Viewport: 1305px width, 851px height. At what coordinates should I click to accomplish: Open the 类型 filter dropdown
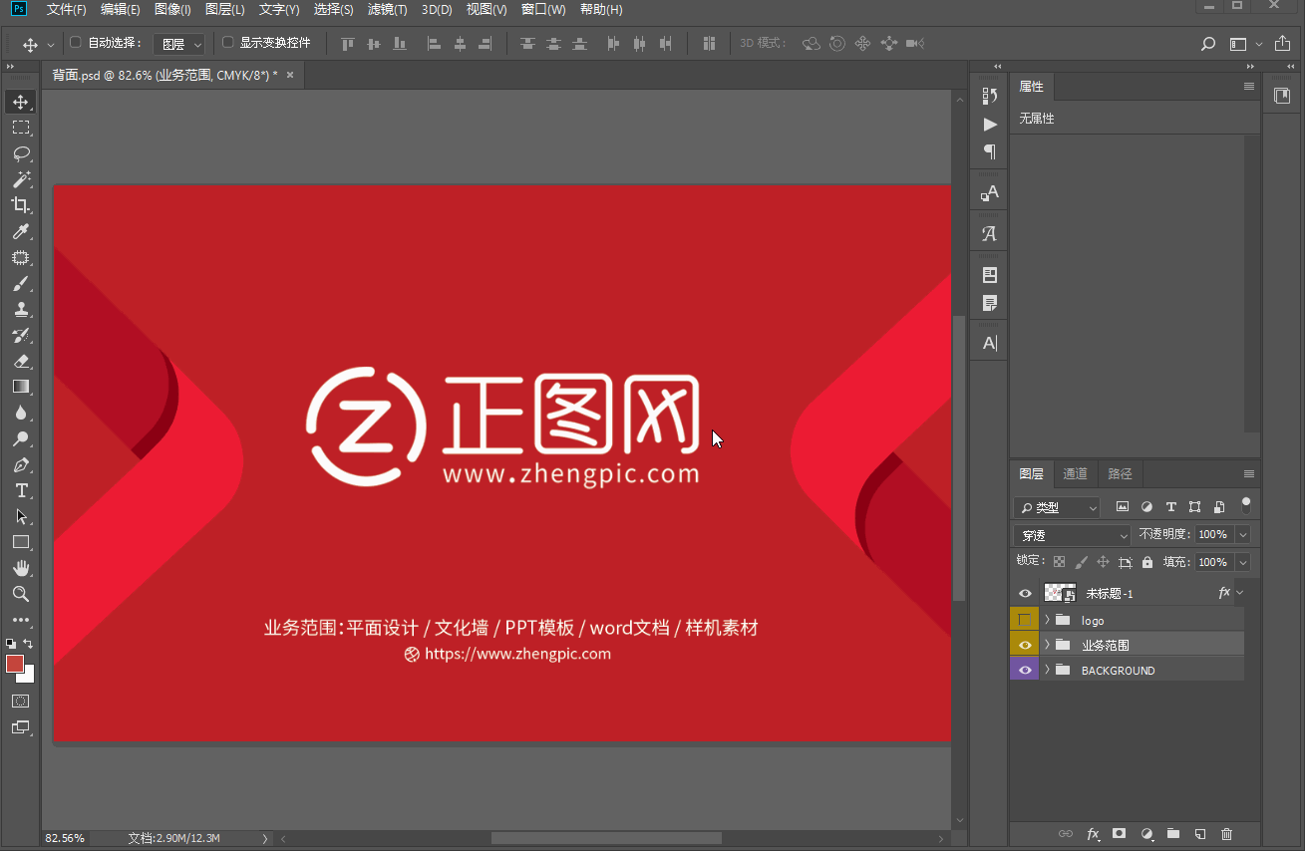[1057, 507]
